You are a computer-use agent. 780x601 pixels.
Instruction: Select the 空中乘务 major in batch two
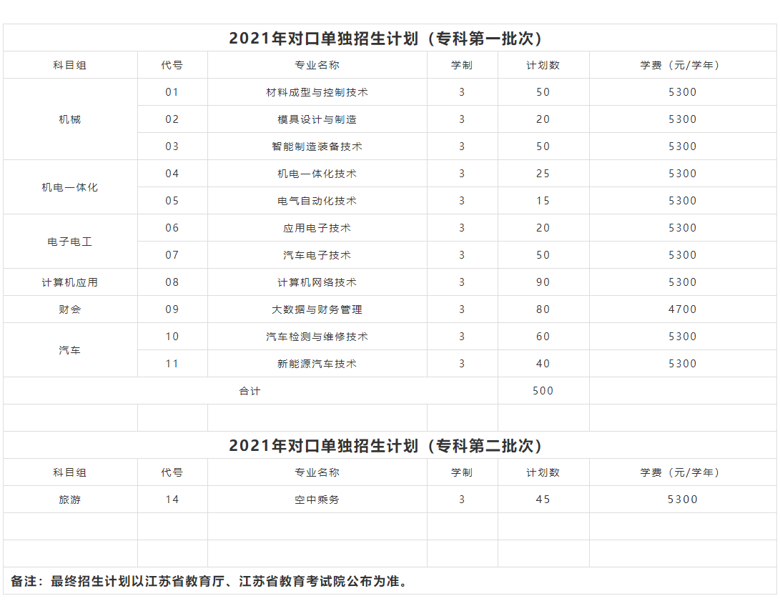(317, 500)
